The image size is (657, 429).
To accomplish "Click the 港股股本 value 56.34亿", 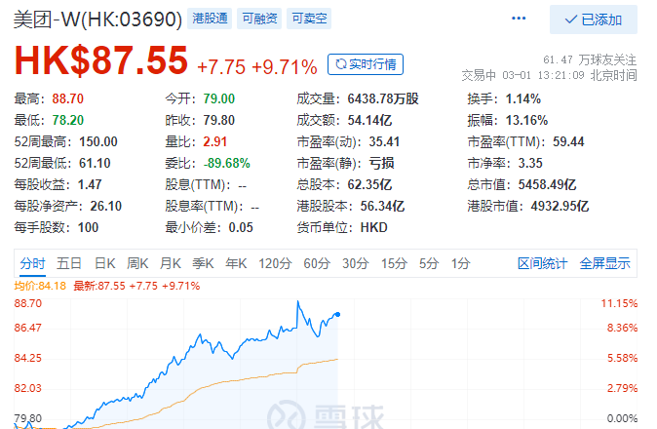I will pos(382,206).
